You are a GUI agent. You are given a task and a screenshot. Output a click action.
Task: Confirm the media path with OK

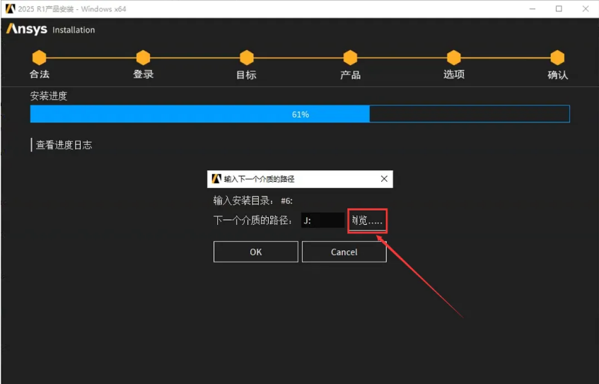pyautogui.click(x=255, y=252)
